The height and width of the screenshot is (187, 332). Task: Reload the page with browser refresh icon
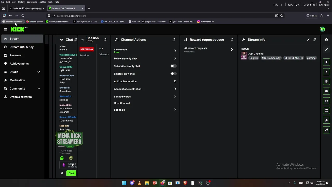tap(23, 16)
